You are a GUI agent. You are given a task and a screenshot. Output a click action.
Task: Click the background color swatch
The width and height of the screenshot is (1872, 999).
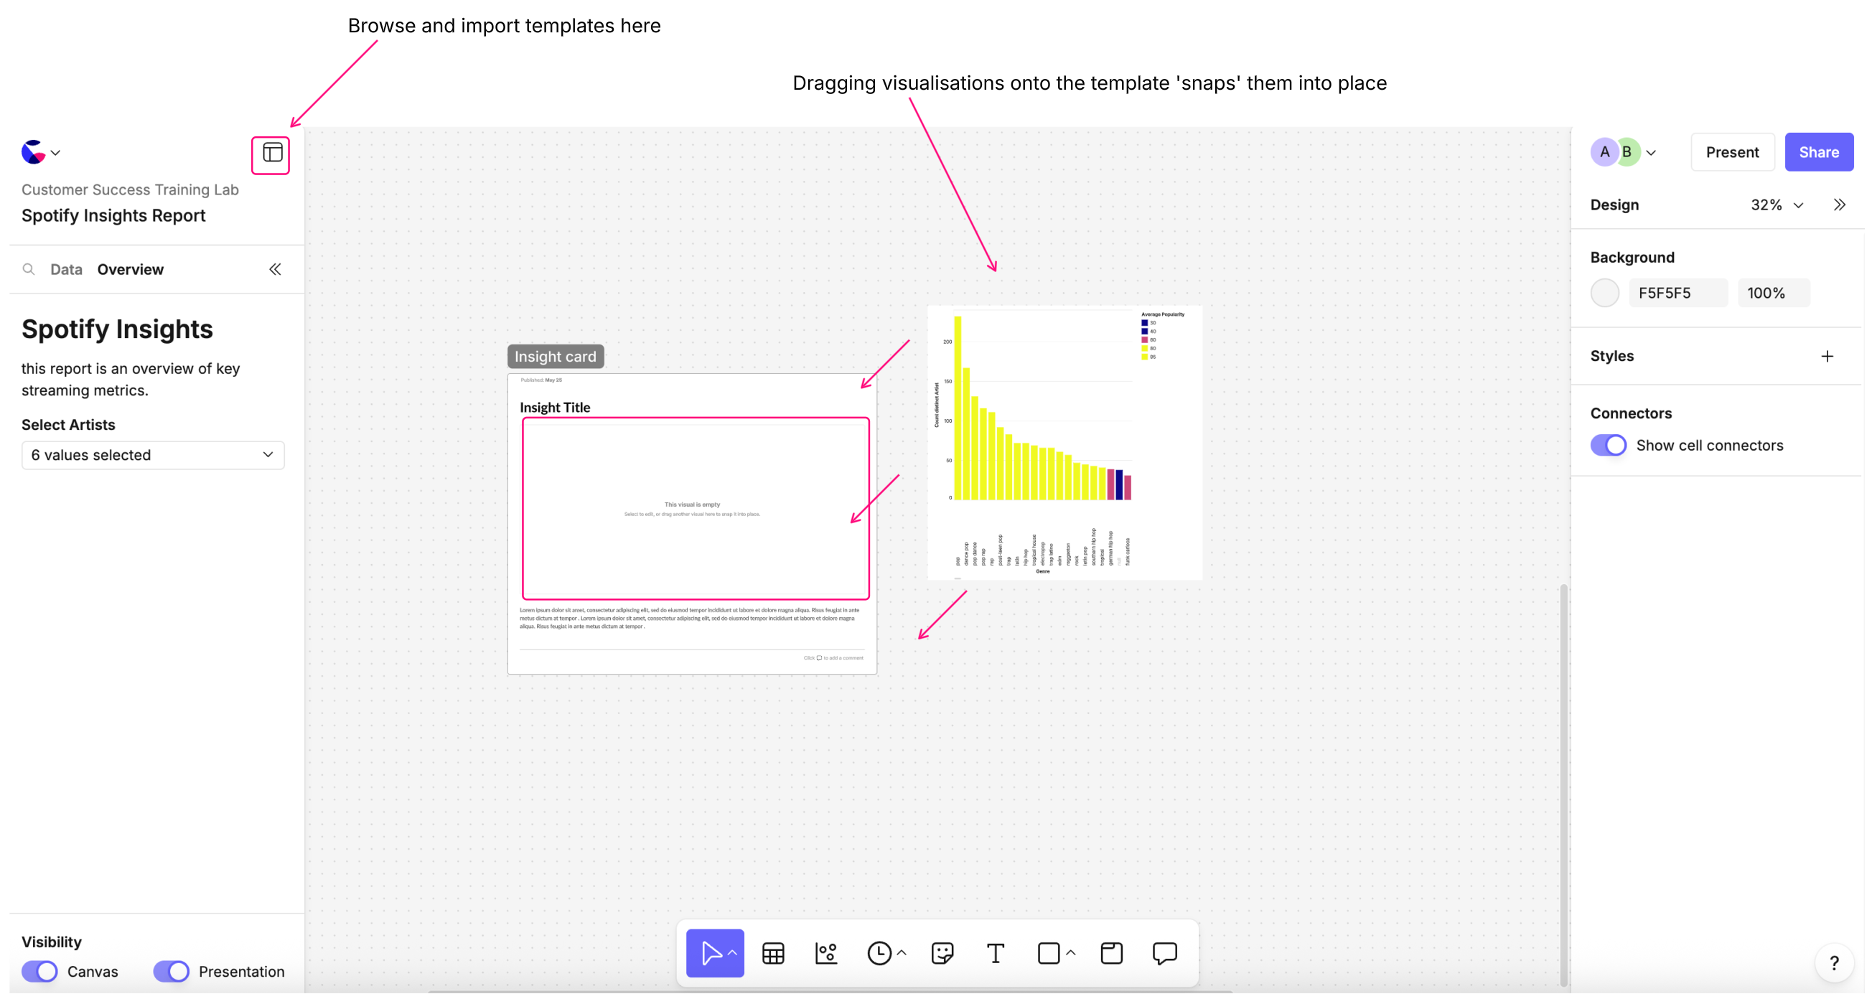coord(1604,293)
